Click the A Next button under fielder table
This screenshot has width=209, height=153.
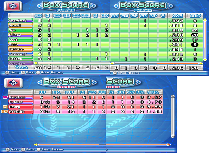[x=12, y=72]
